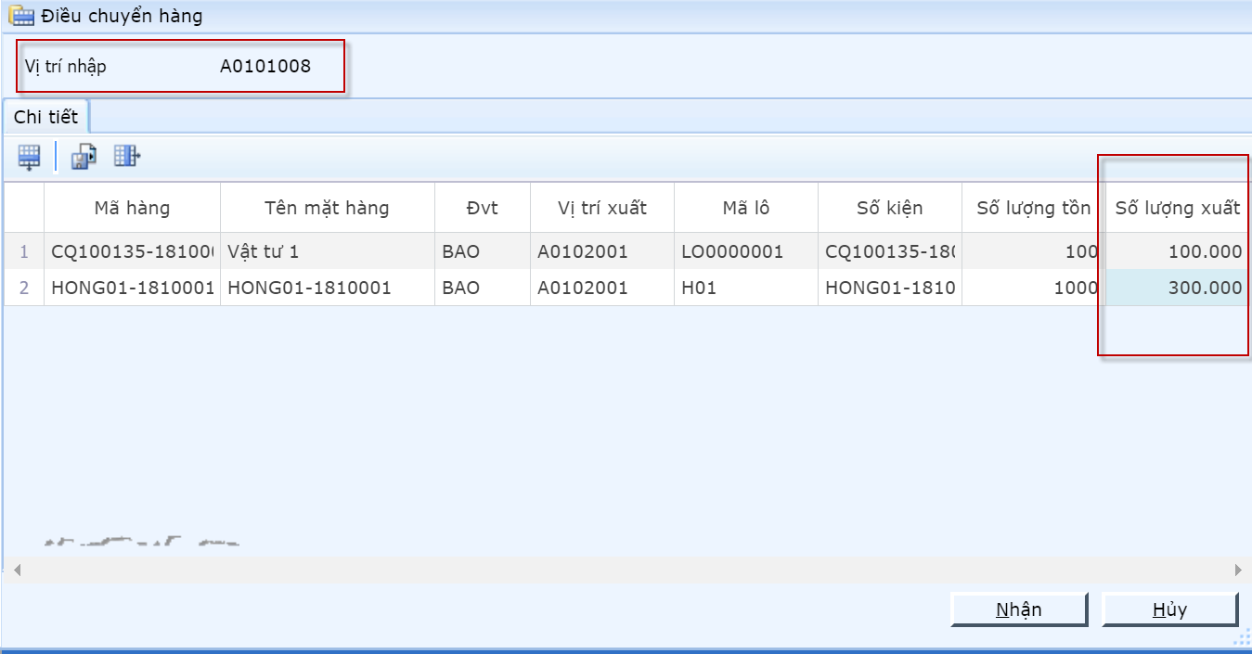Click the insert row grid icon
1252x654 pixels.
point(30,157)
